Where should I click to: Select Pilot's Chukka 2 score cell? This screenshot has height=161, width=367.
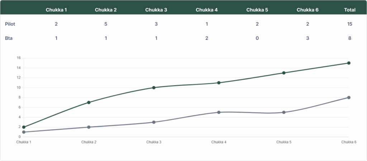(x=106, y=24)
